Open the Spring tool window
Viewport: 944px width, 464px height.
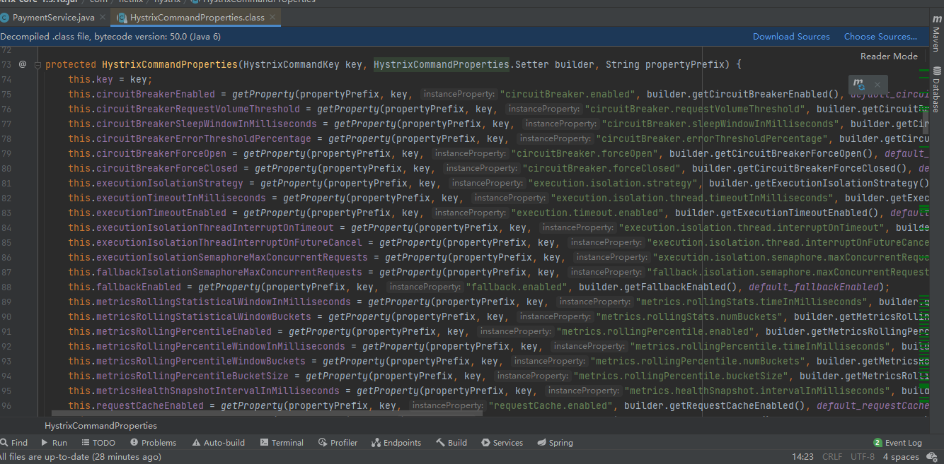[555, 443]
